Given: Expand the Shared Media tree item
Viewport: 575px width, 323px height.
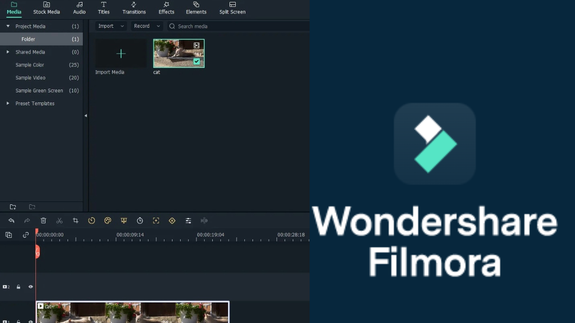Looking at the screenshot, I should (8, 52).
